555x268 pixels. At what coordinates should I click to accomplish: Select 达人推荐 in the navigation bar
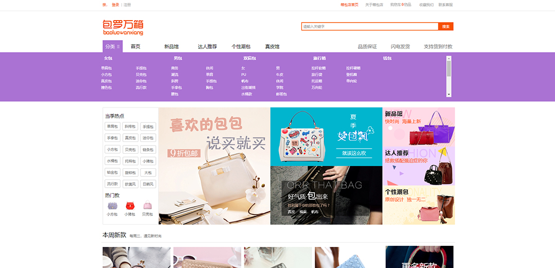[x=207, y=46]
